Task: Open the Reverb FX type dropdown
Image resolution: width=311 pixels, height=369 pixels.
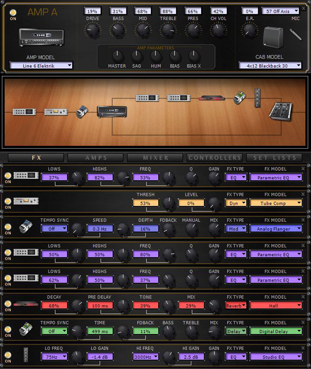Action: click(236, 306)
